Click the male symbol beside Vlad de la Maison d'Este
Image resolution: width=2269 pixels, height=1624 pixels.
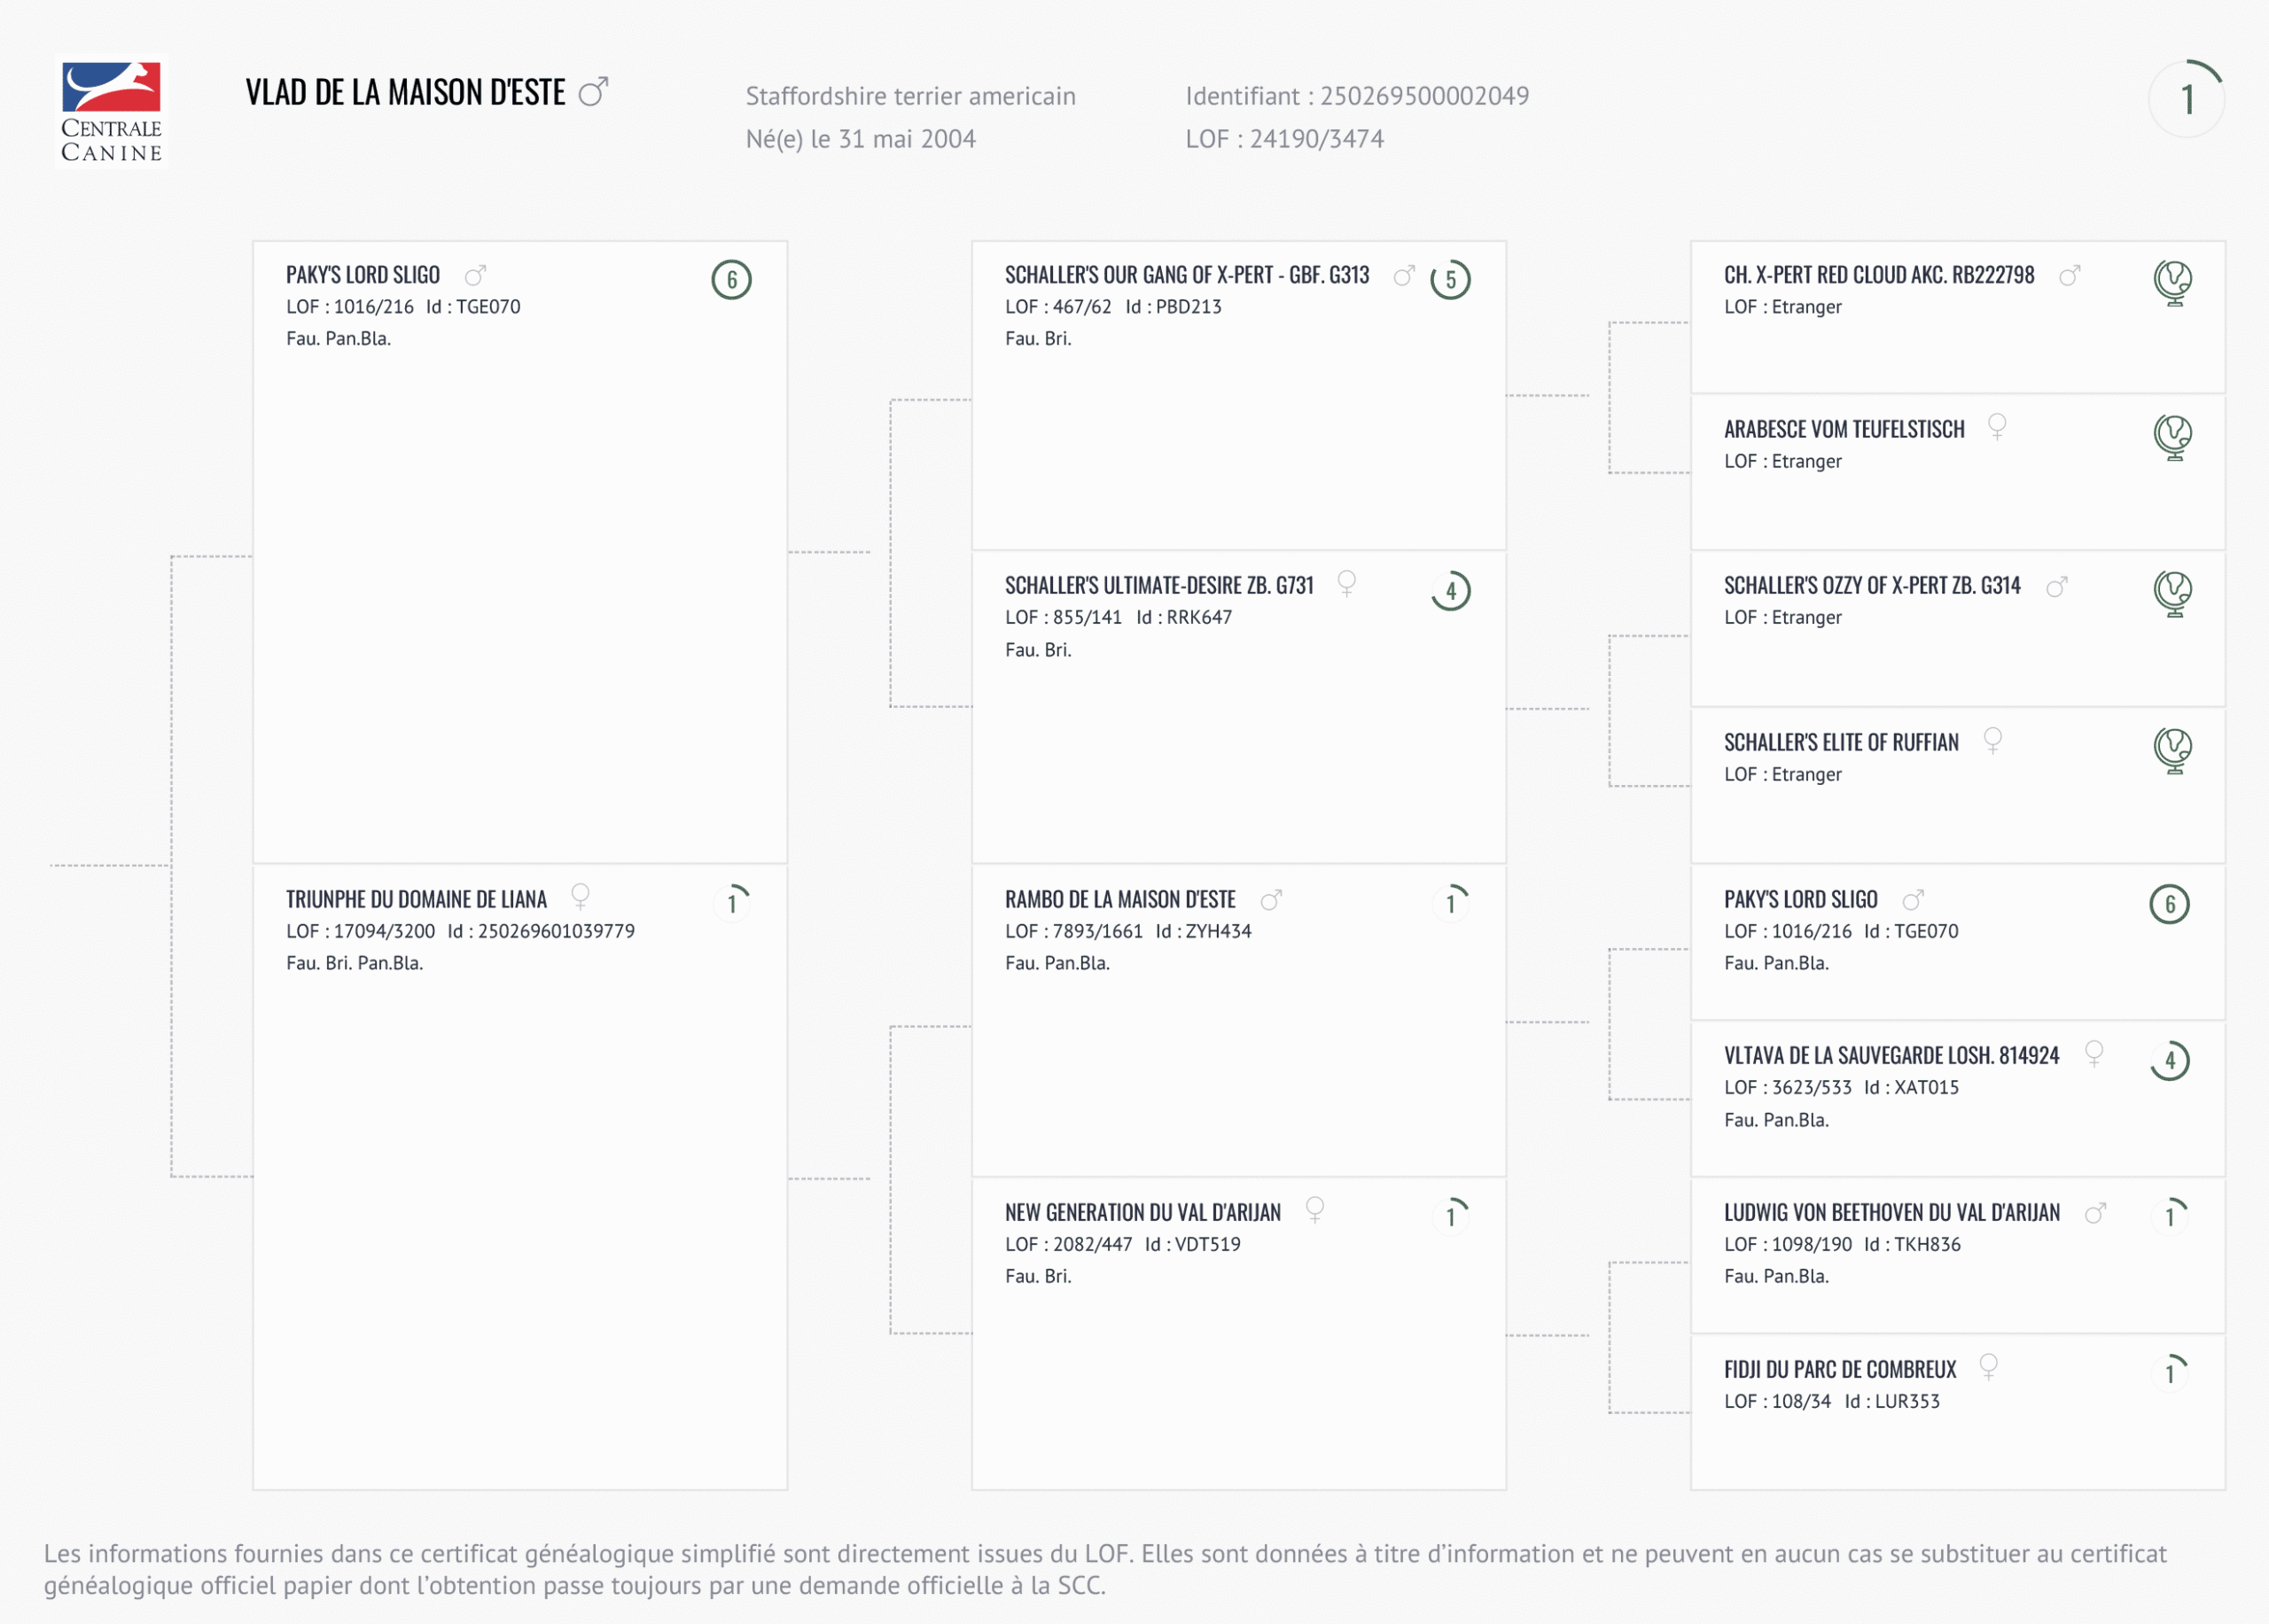point(593,92)
